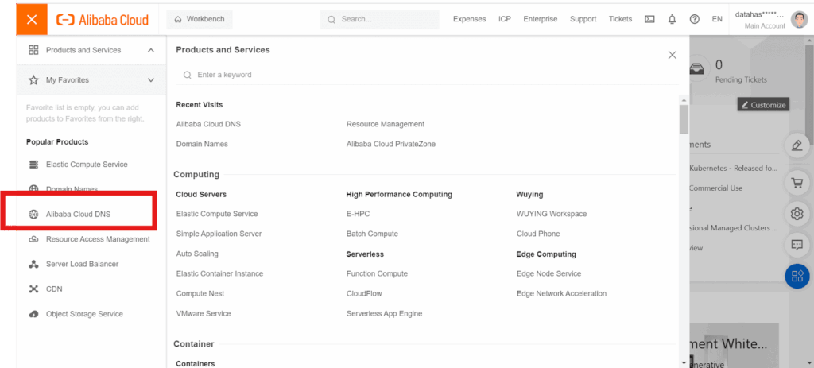Click the Alibaba Cloud DNS icon
Image resolution: width=814 pixels, height=368 pixels.
click(33, 214)
